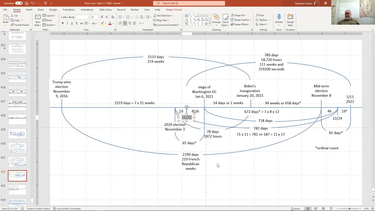Click the New Slide icon
The width and height of the screenshot is (375, 211).
(x=38, y=17)
